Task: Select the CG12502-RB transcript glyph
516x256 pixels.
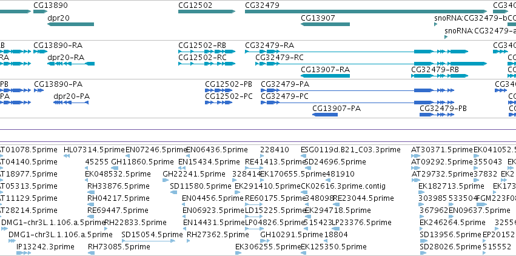Action: [207, 52]
